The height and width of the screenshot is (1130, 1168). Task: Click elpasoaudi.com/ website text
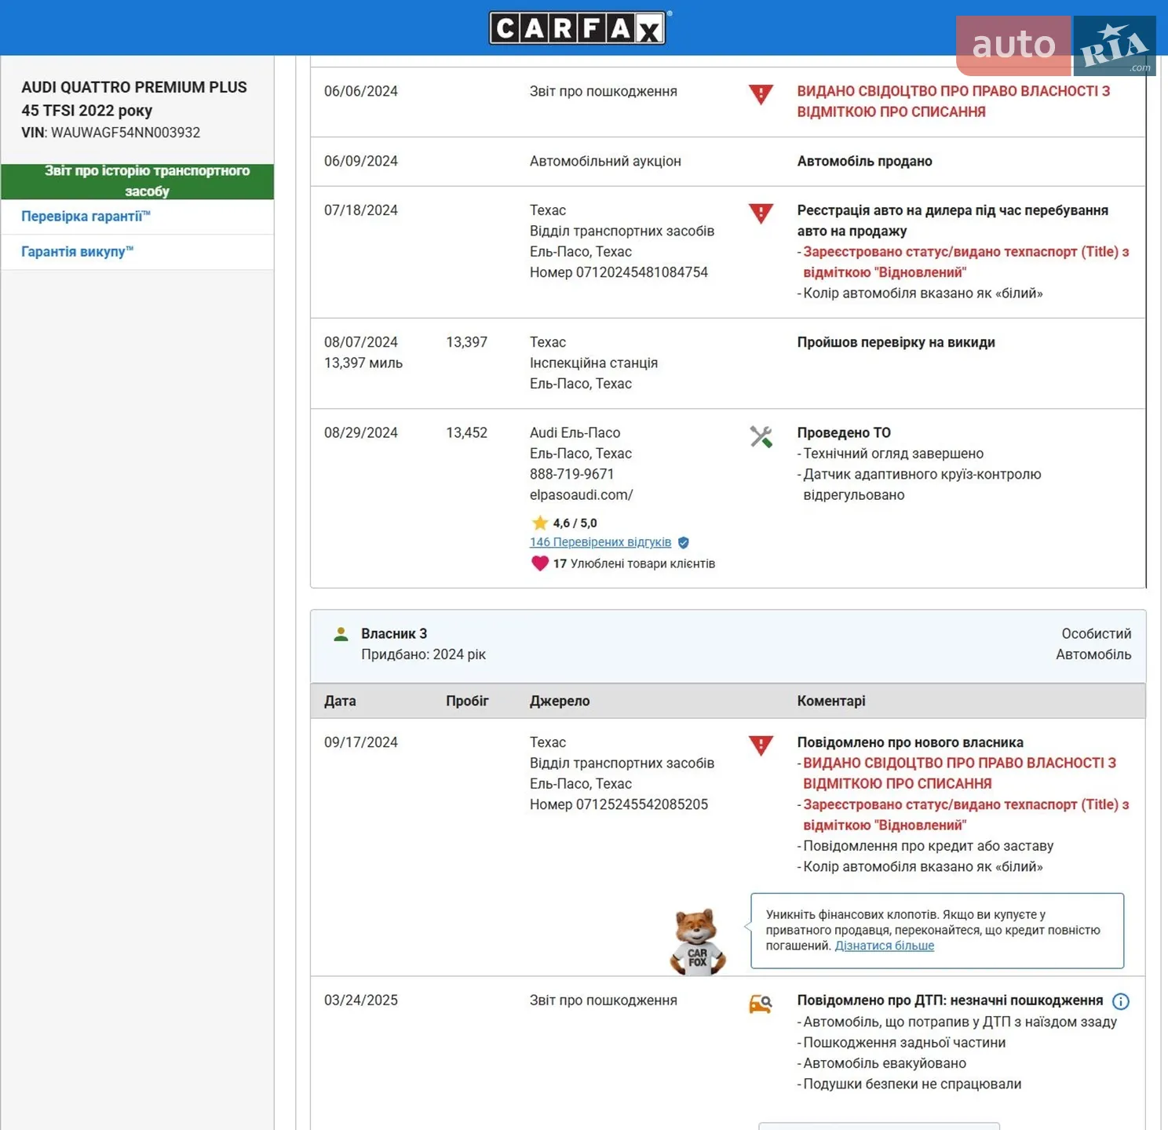581,495
